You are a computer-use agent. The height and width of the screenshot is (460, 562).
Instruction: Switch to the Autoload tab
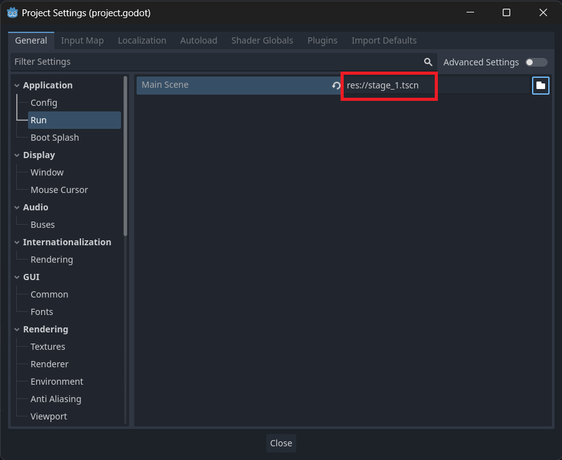tap(198, 40)
